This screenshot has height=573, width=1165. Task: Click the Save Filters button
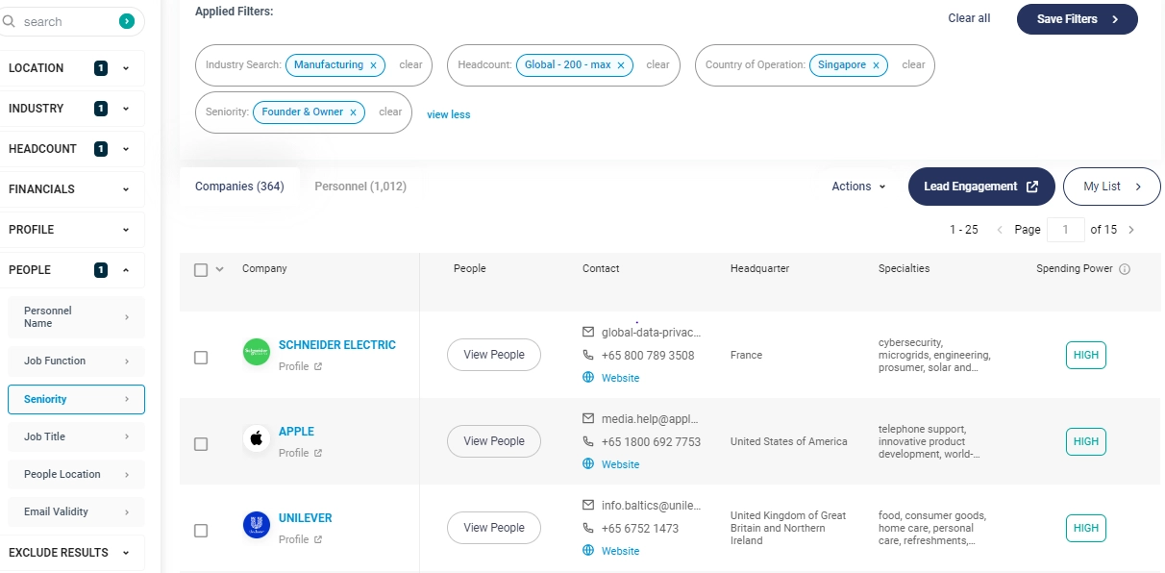click(x=1078, y=19)
